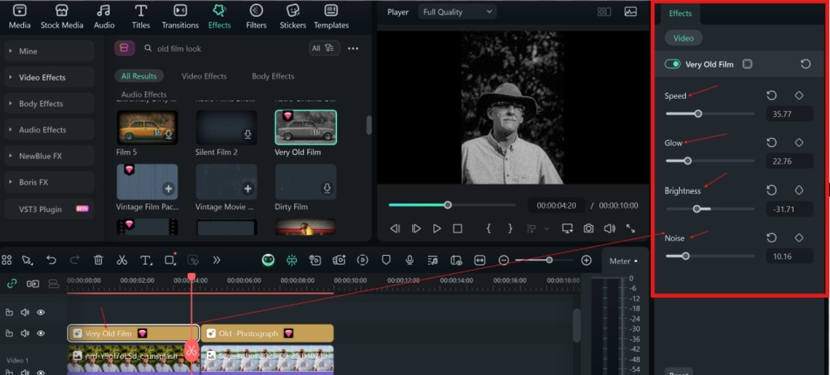Image resolution: width=830 pixels, height=375 pixels.
Task: Play the preview video
Action: pyautogui.click(x=437, y=229)
